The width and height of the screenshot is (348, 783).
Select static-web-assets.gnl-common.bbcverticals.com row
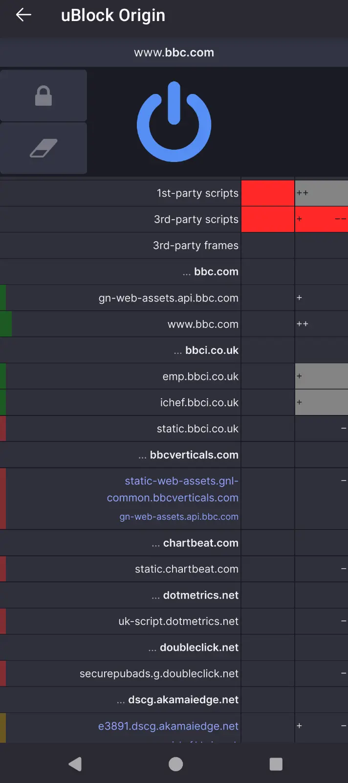(120, 499)
